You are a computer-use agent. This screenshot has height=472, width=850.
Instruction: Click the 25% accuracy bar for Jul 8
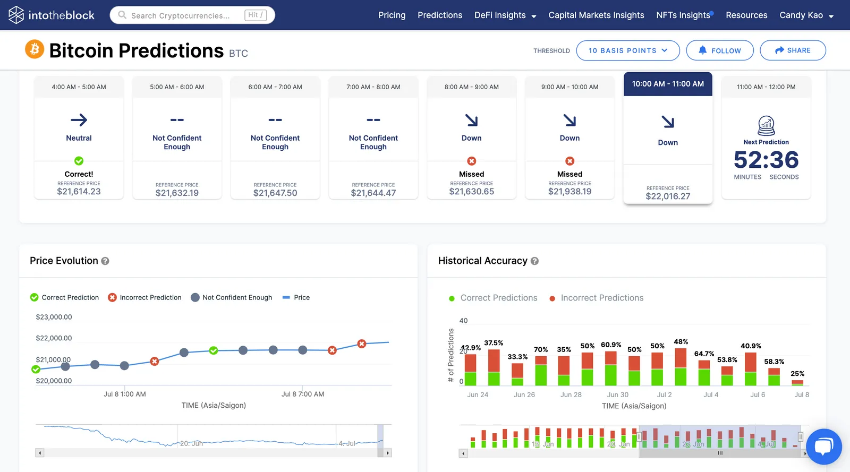pyautogui.click(x=797, y=382)
